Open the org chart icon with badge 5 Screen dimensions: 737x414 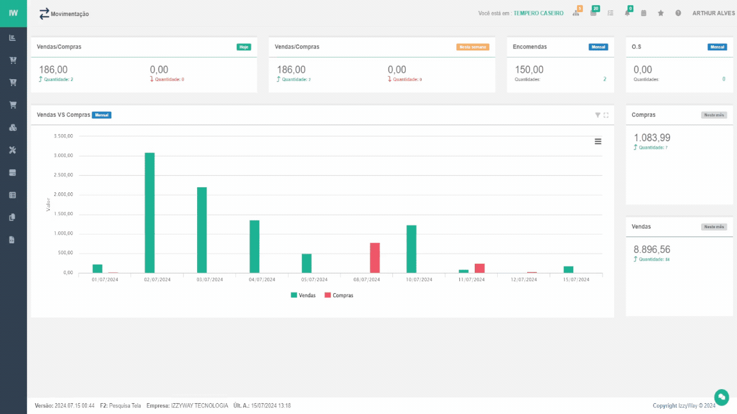pyautogui.click(x=576, y=12)
